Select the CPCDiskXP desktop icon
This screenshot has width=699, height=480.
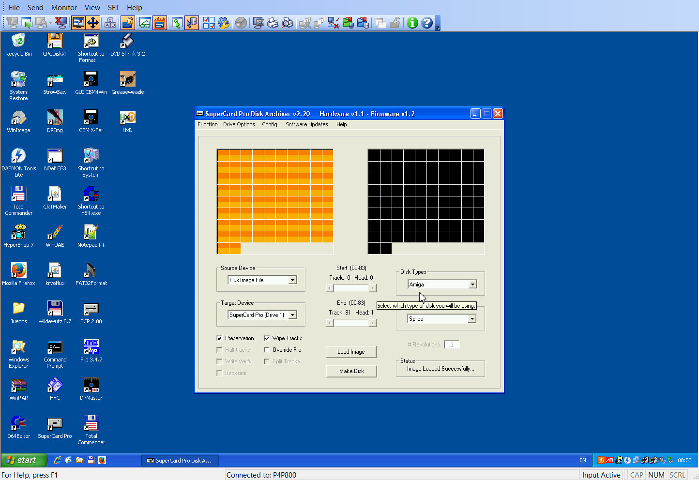55,45
